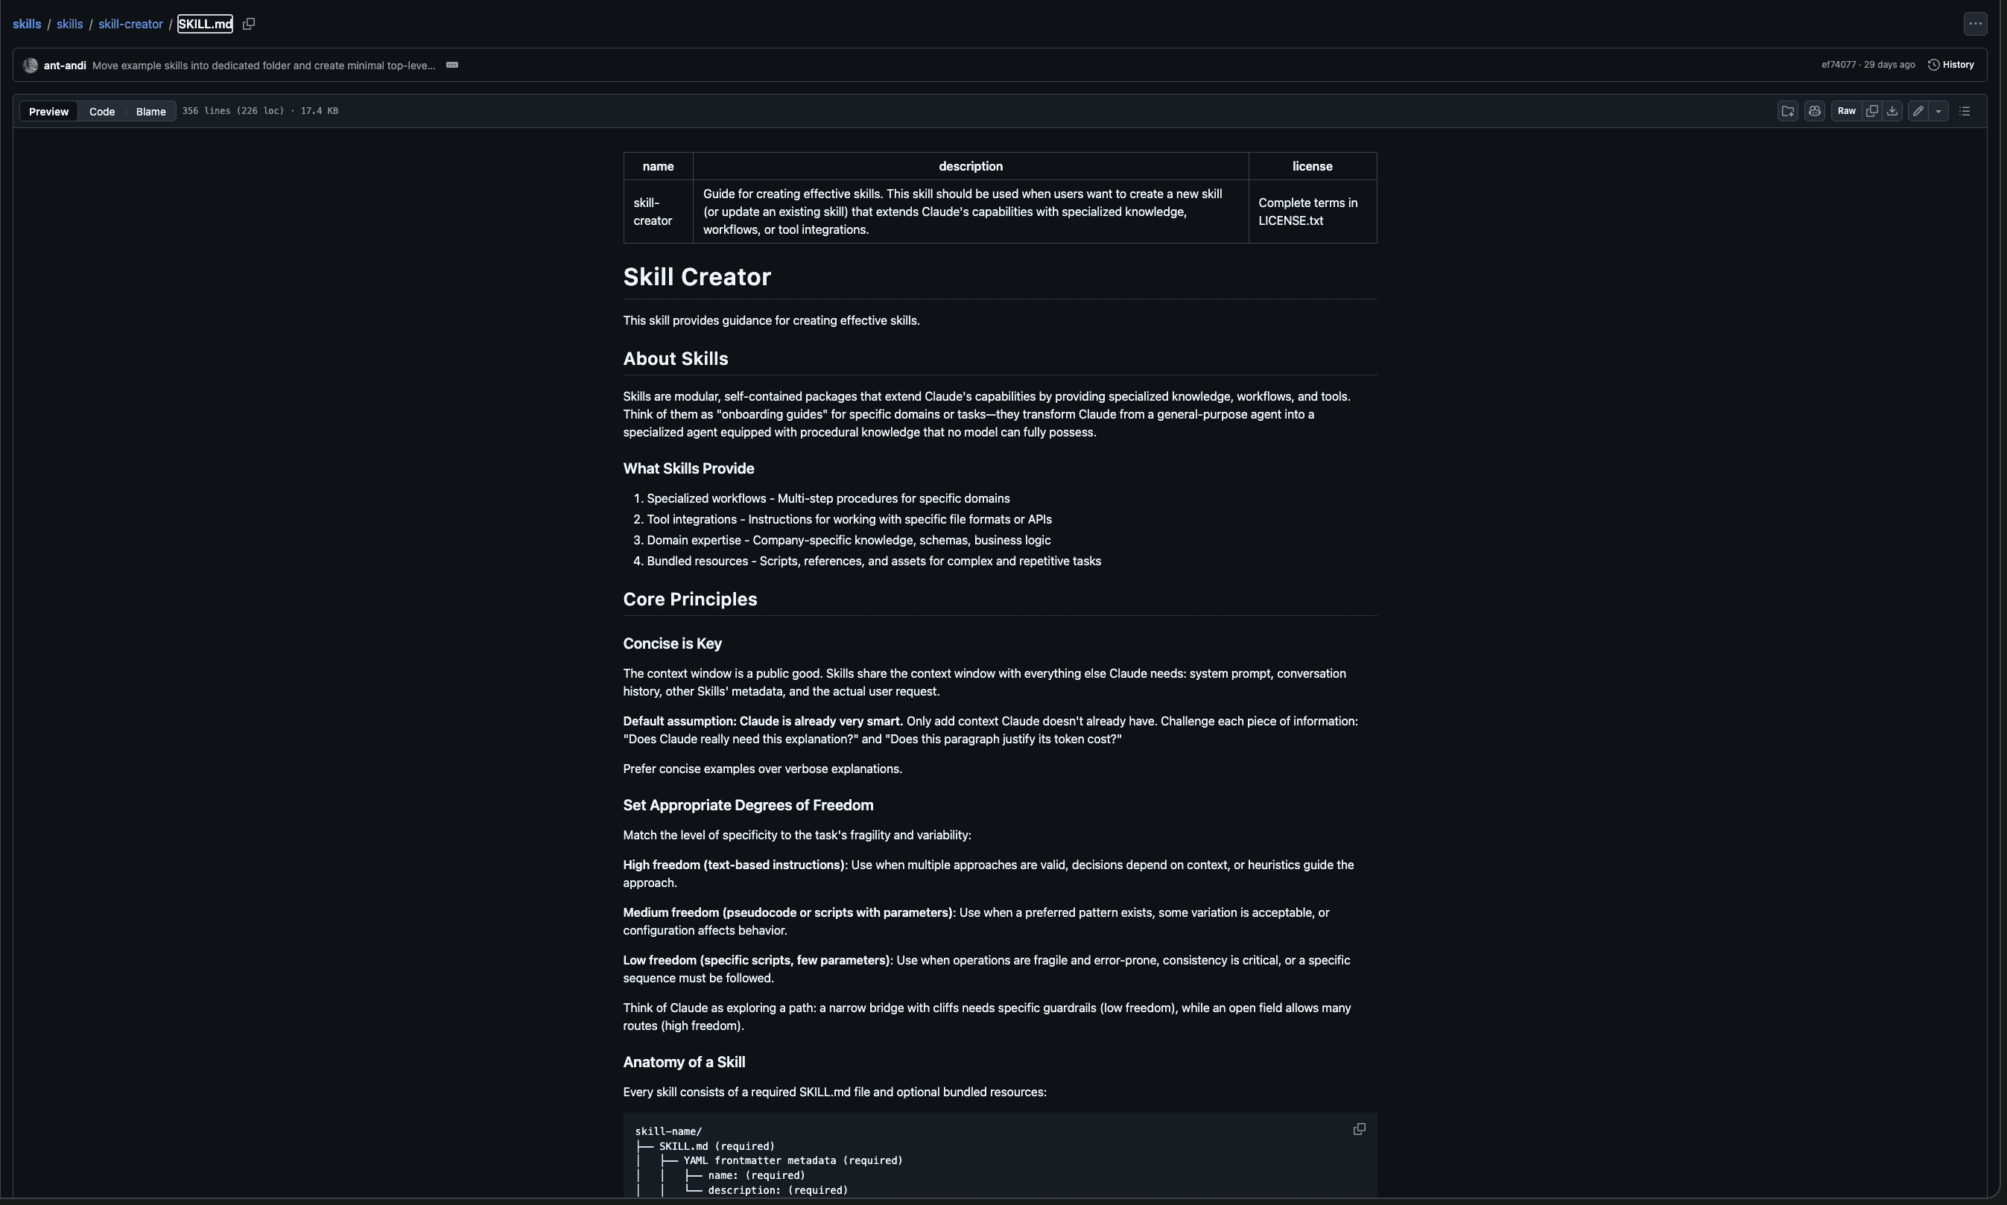2007x1205 pixels.
Task: Download the raw file
Action: pyautogui.click(x=1892, y=111)
